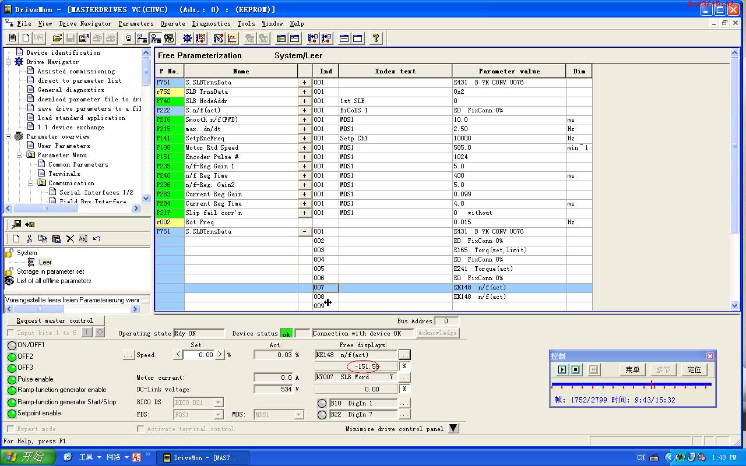Open the Diagnostics menu
The image size is (746, 466).
click(211, 23)
